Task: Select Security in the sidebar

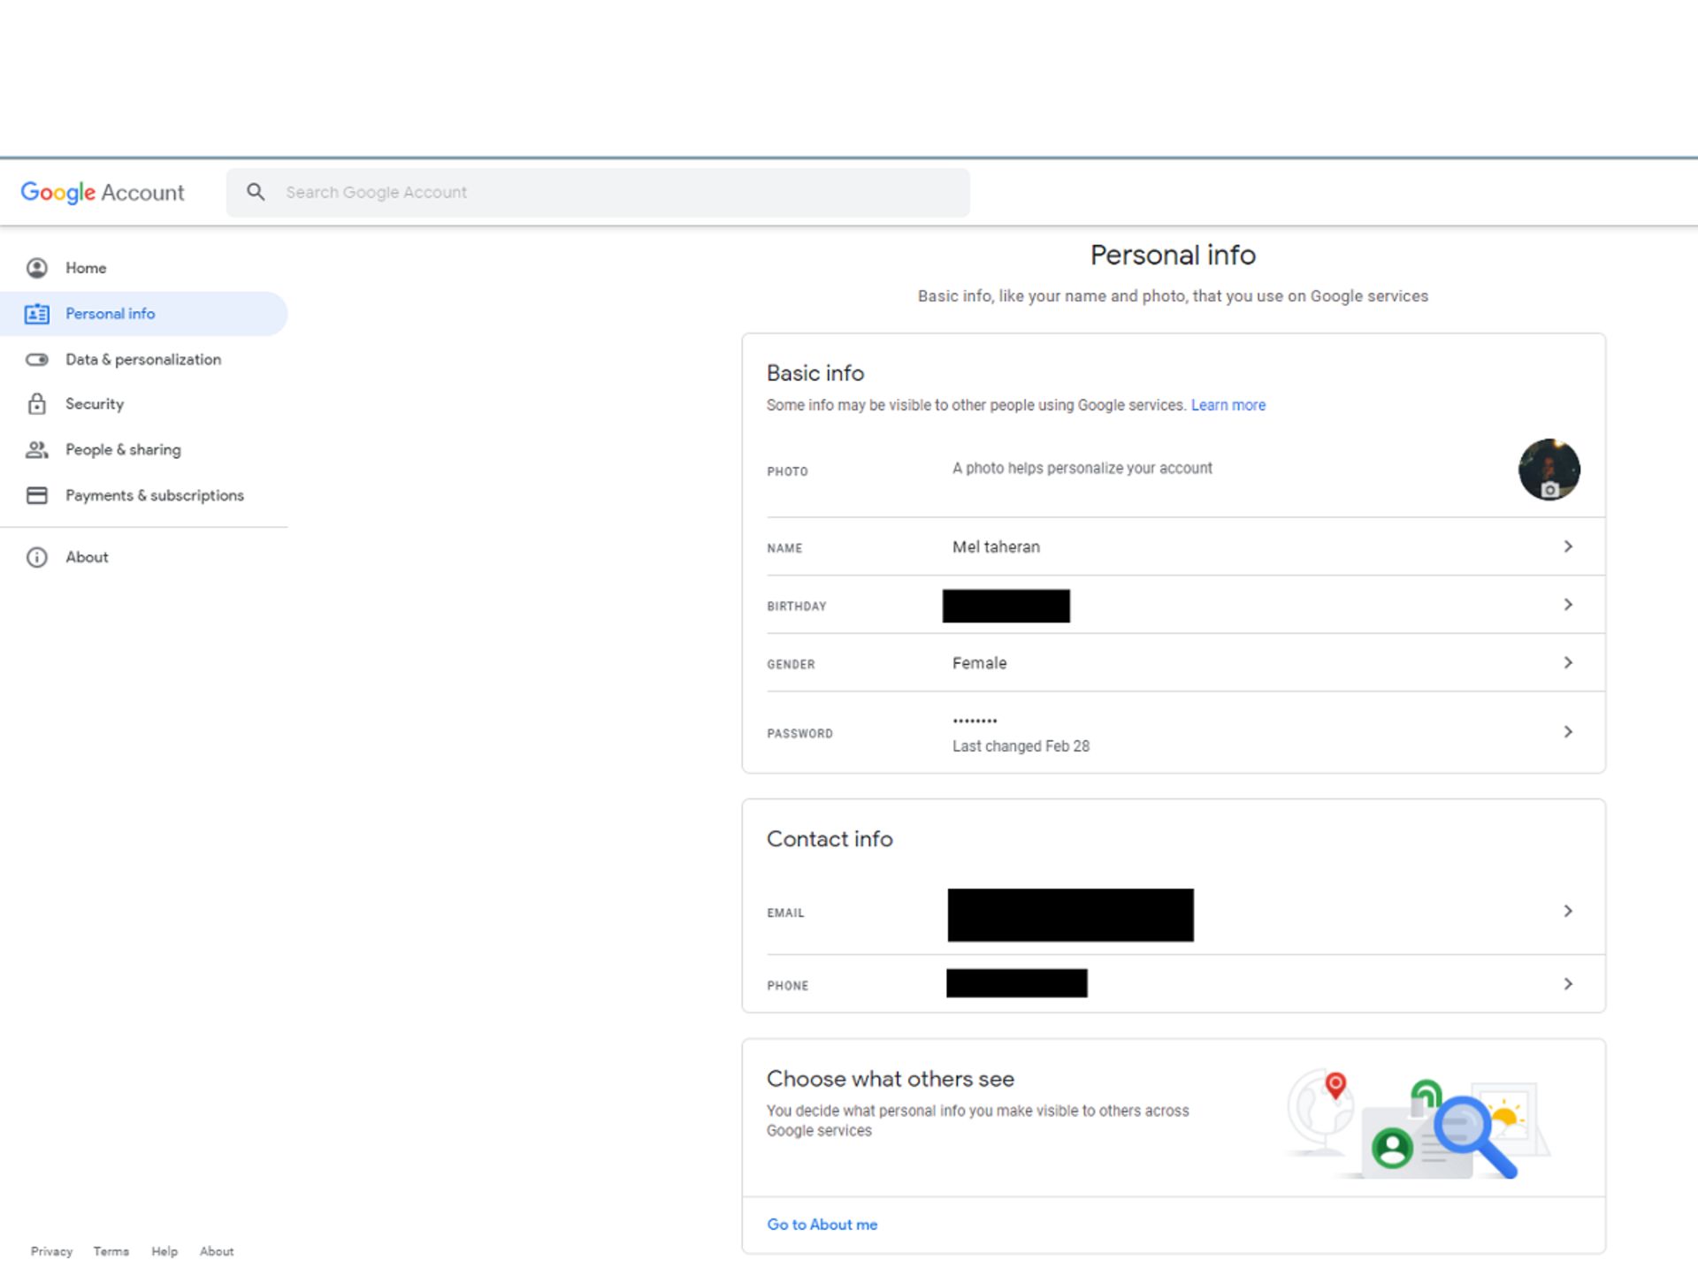Action: click(x=95, y=404)
